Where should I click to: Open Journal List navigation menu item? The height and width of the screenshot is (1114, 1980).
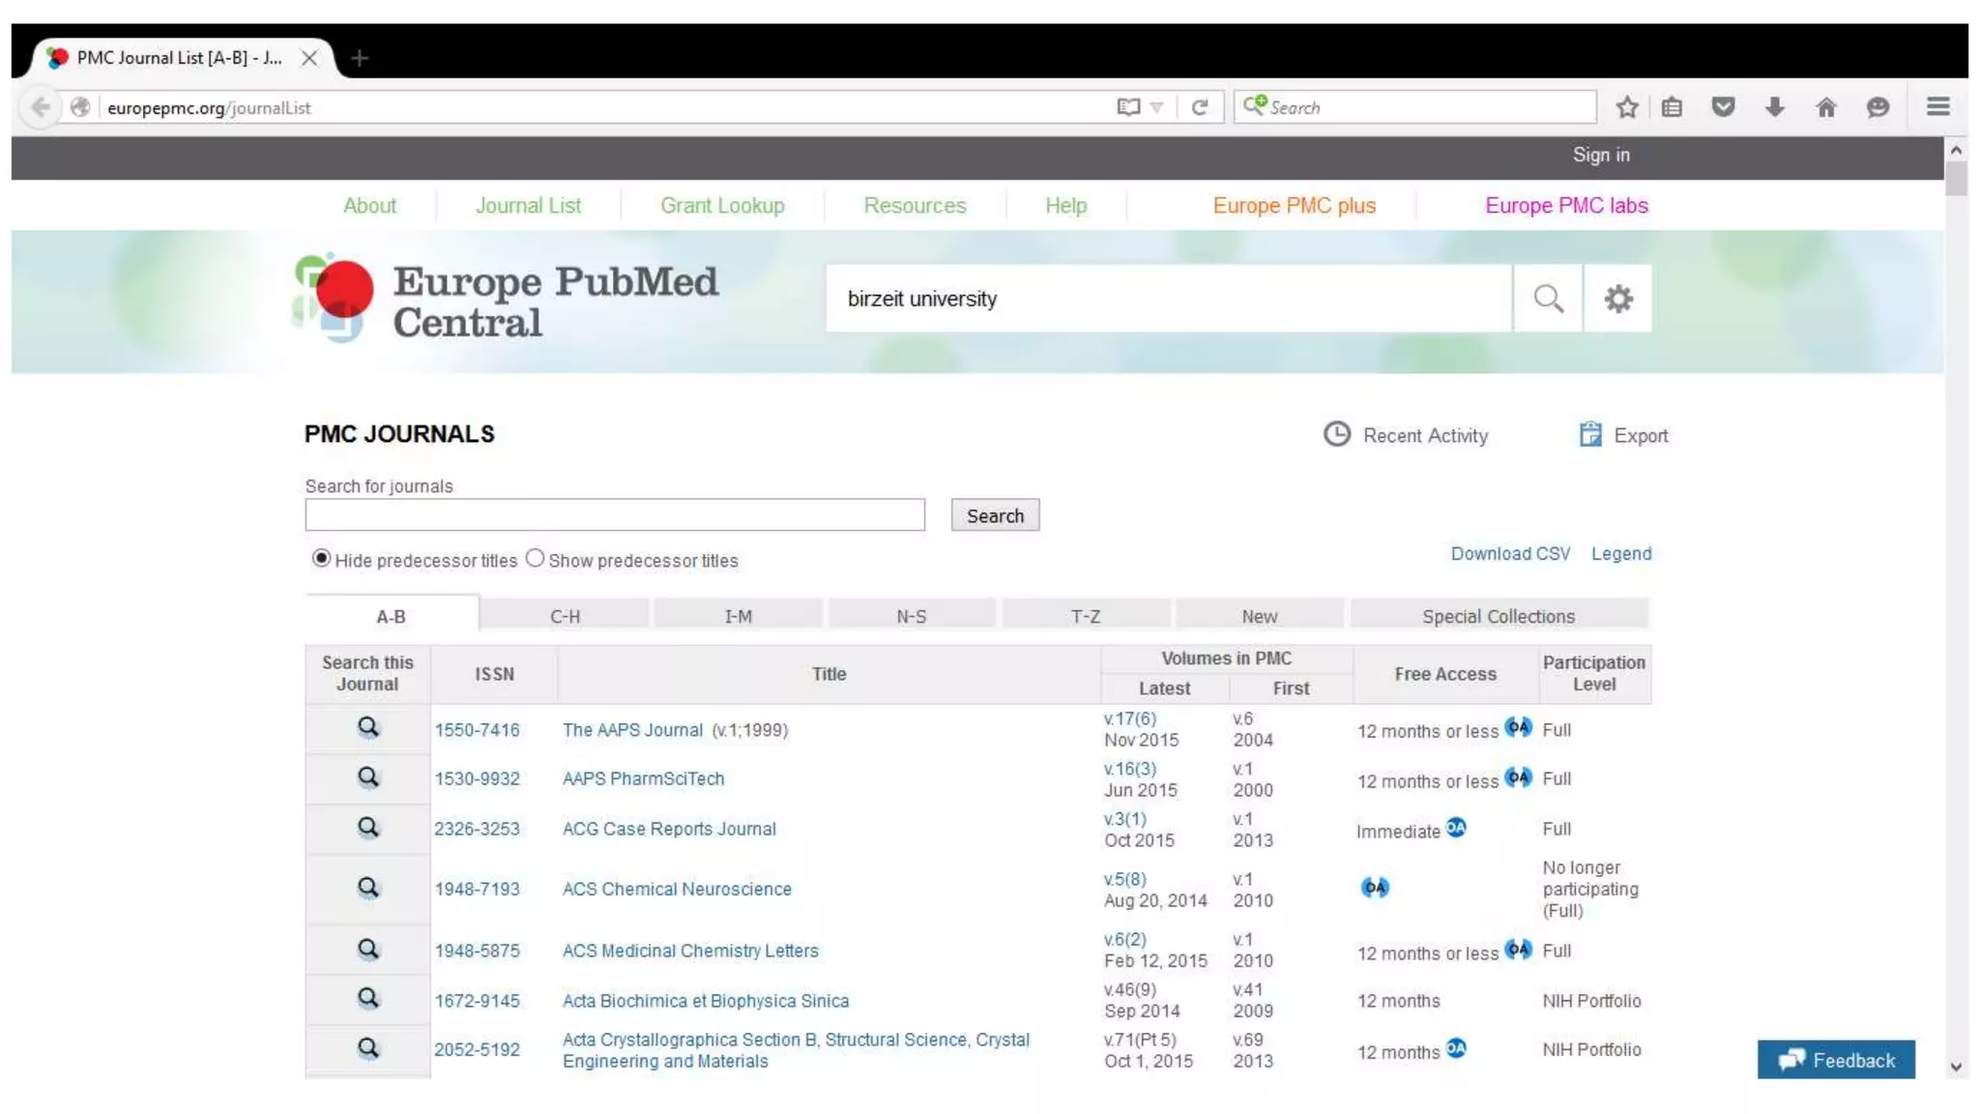point(528,205)
